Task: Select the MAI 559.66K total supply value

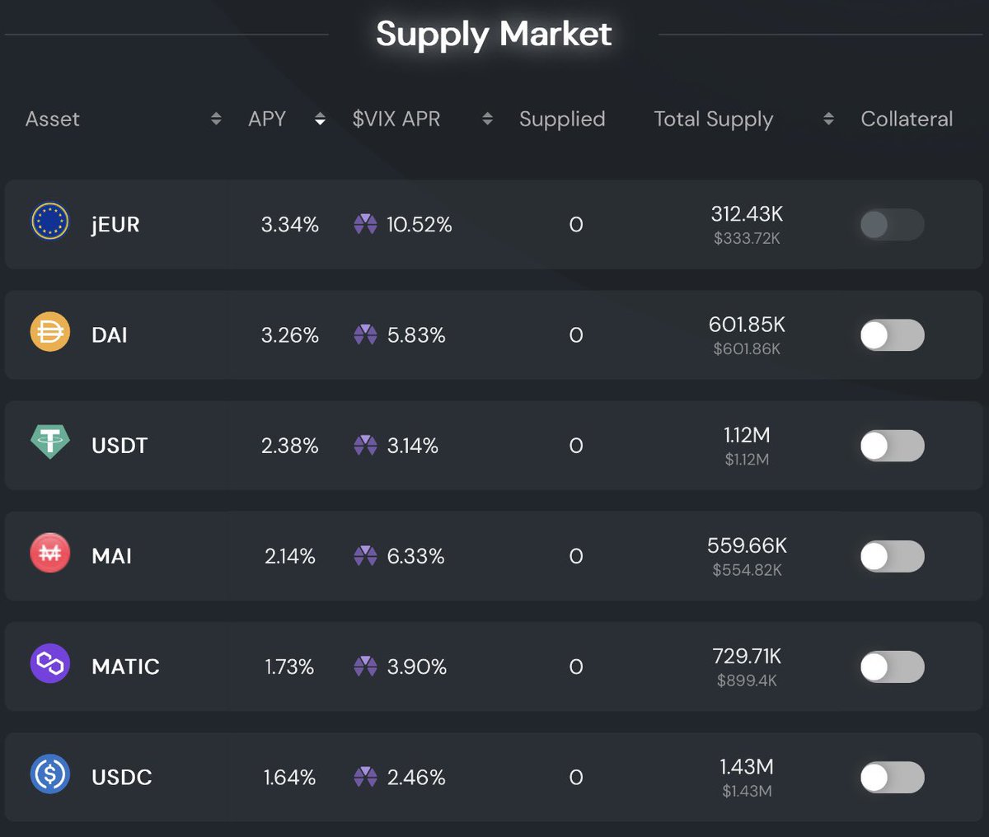Action: pyautogui.click(x=747, y=545)
